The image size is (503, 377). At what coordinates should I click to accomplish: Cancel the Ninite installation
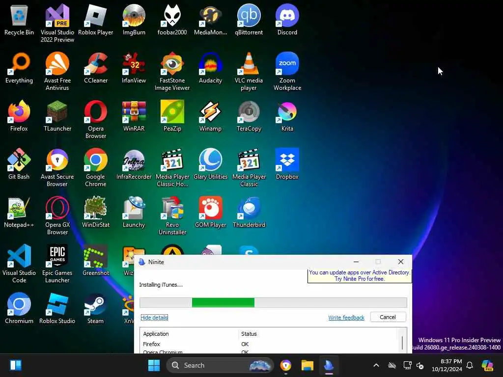pyautogui.click(x=388, y=317)
